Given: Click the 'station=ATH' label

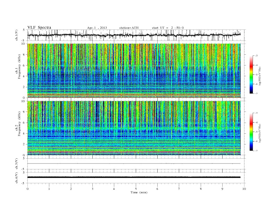Looking at the screenshot, I should 129,28.
